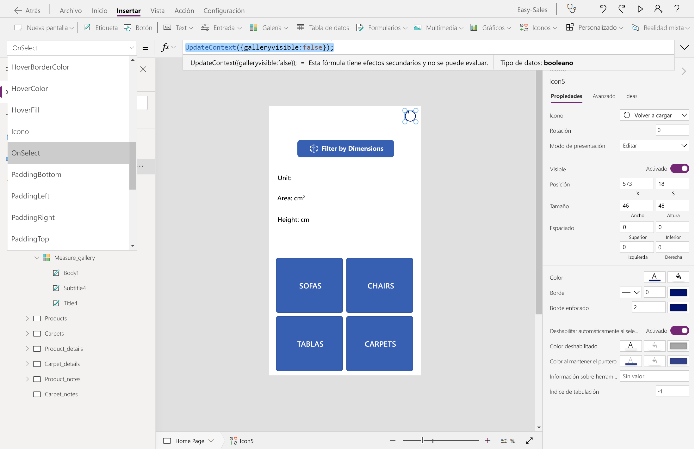Screen dimensions: 695x449
Task: Open the app checker stethoscope icon
Action: coord(572,9)
